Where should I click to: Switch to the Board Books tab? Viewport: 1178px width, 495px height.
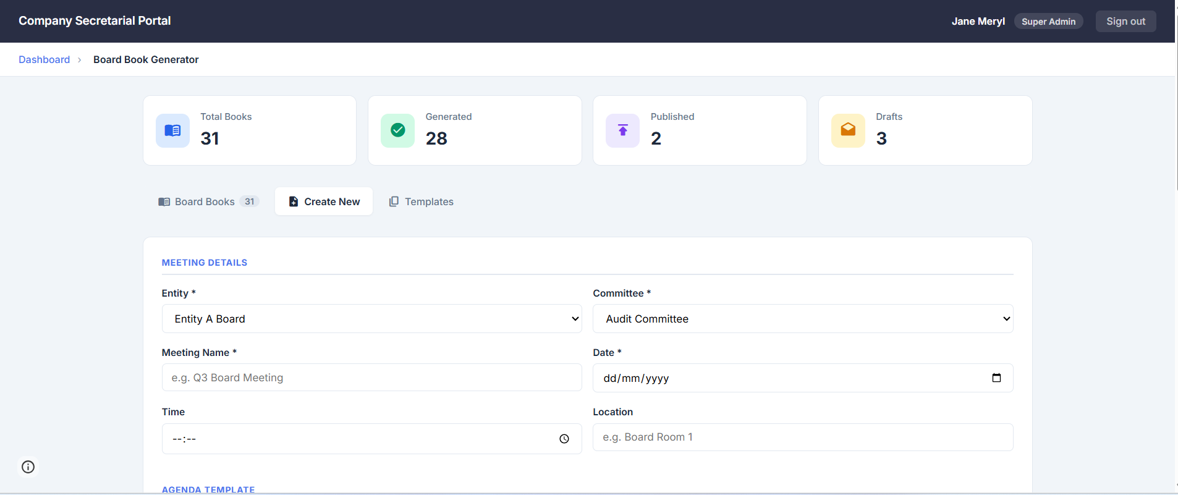click(208, 201)
